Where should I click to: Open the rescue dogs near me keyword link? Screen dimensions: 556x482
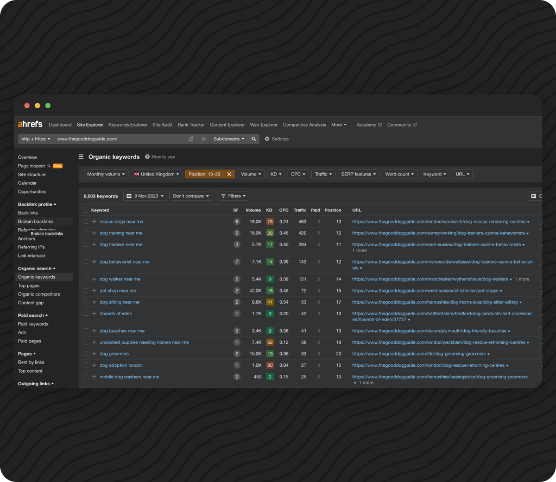[121, 222]
